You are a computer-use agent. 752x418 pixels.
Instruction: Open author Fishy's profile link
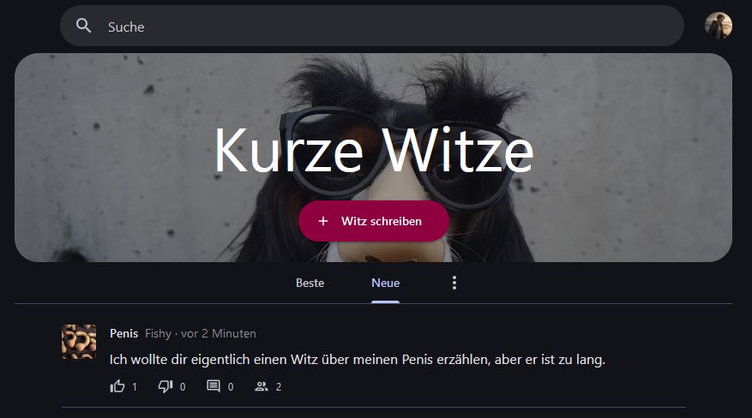158,333
